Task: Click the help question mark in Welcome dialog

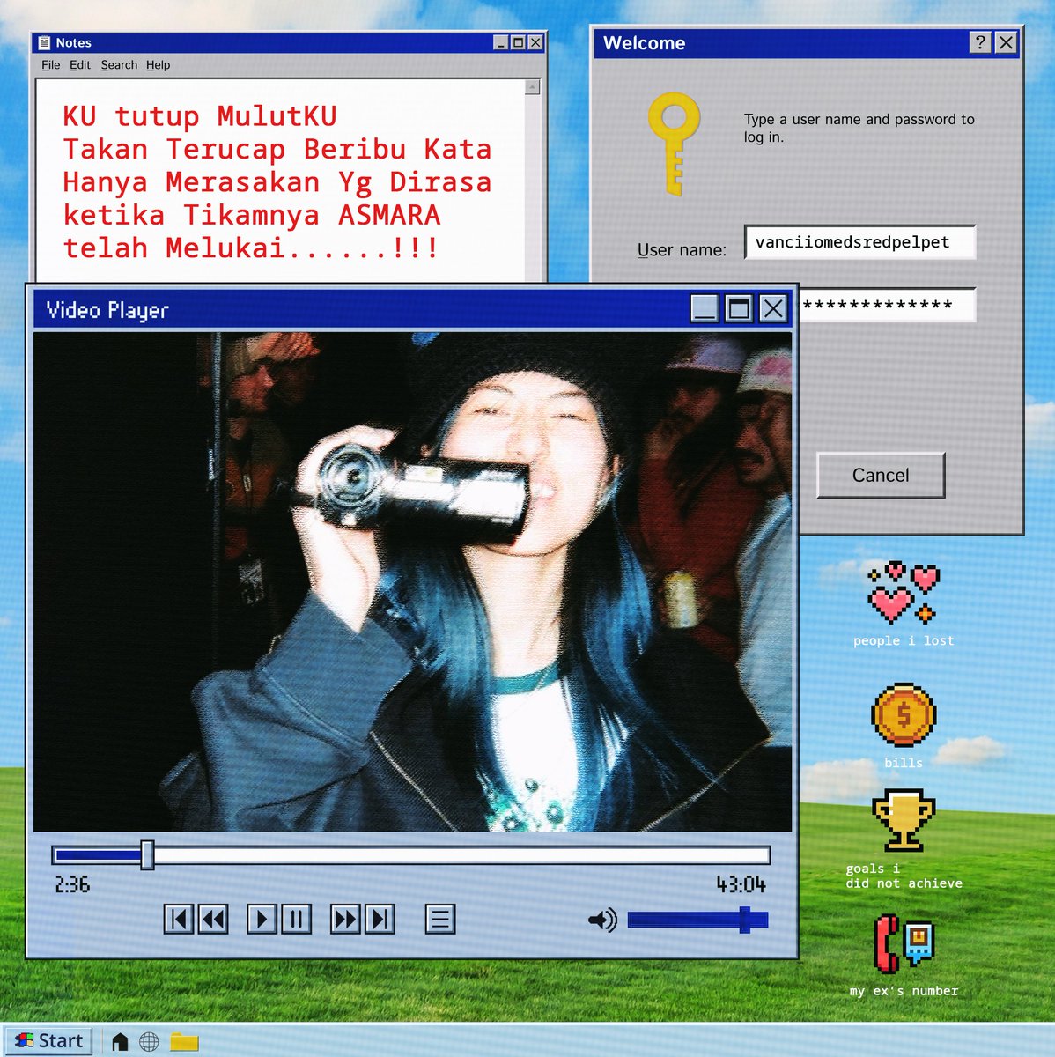Action: [x=980, y=42]
